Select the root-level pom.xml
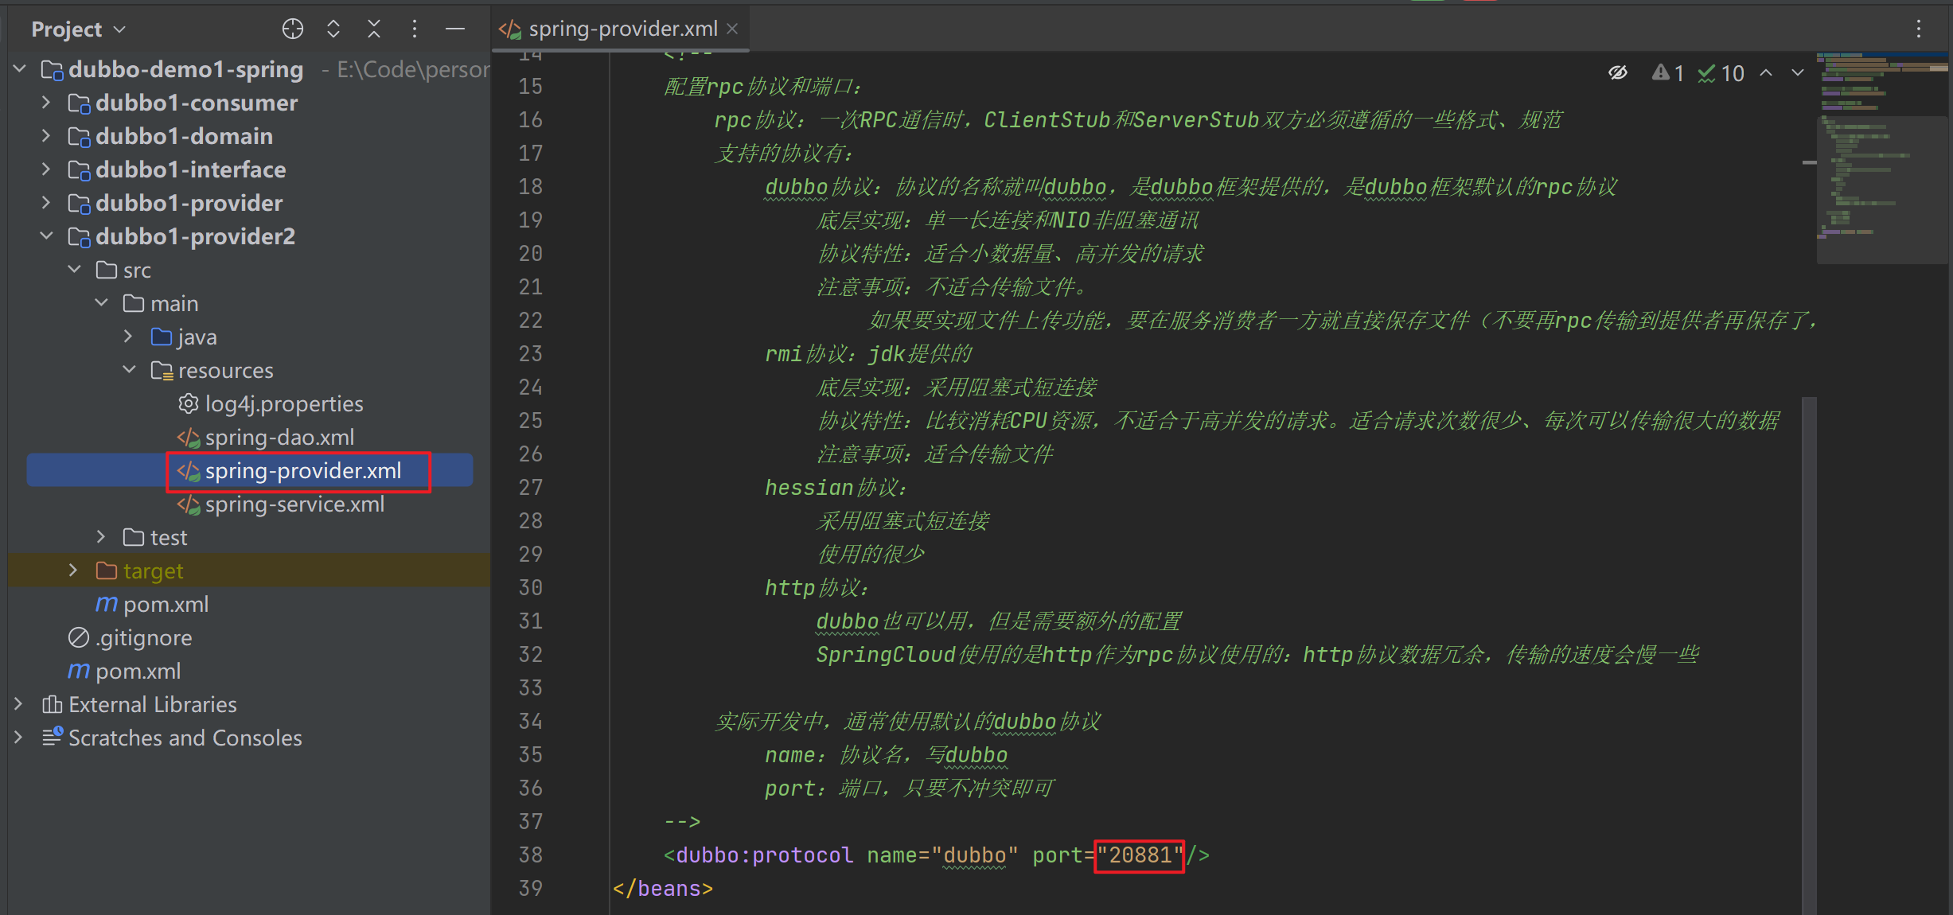This screenshot has width=1953, height=915. [x=138, y=671]
